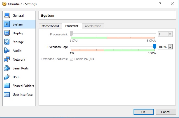Switch to the Motherboard tab
Viewport: 179px width, 118px height.
[x=50, y=26]
